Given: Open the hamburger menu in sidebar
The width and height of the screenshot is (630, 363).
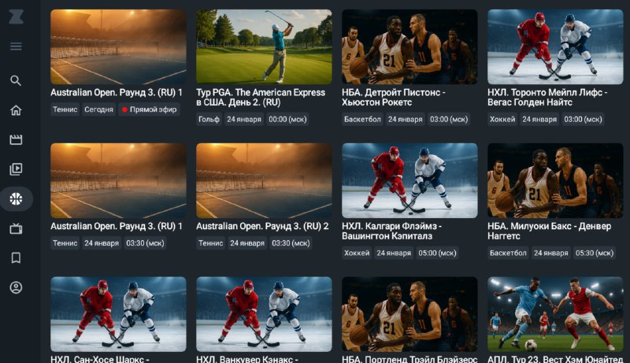Looking at the screenshot, I should [16, 46].
